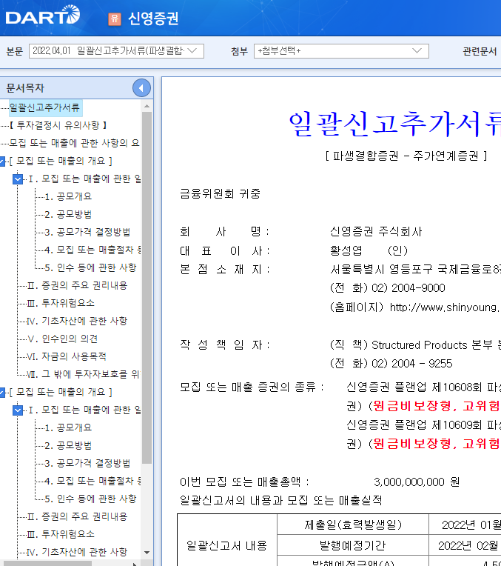
Task: Open the 첨부선택 attachment dropdown
Action: [341, 51]
